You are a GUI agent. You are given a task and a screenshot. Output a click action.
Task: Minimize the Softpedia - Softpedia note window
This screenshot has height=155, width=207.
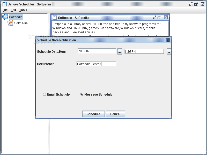[154, 17]
